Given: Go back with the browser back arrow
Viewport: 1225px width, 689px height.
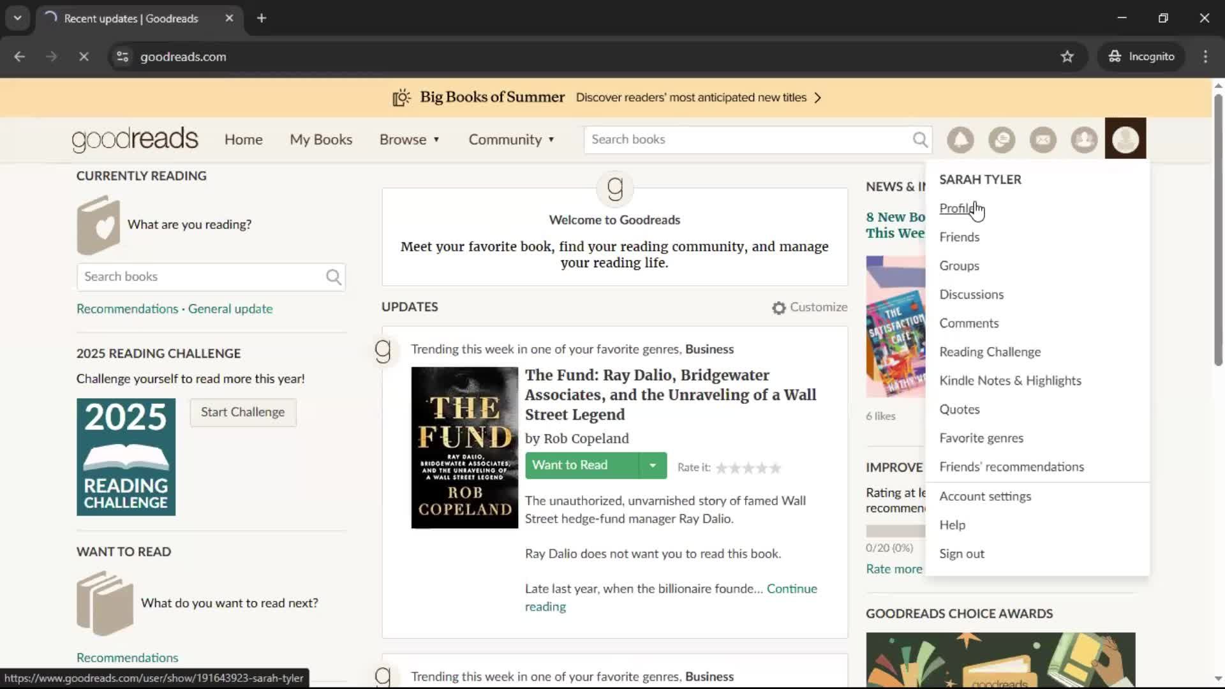Looking at the screenshot, I should [x=20, y=57].
